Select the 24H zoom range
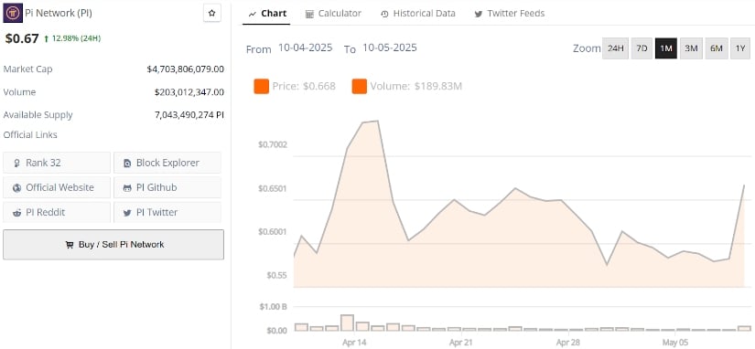The image size is (755, 349). click(615, 48)
